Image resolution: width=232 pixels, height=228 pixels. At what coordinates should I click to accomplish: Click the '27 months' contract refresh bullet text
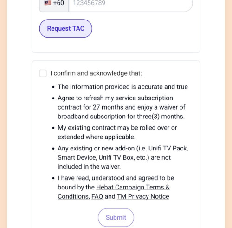tap(122, 107)
